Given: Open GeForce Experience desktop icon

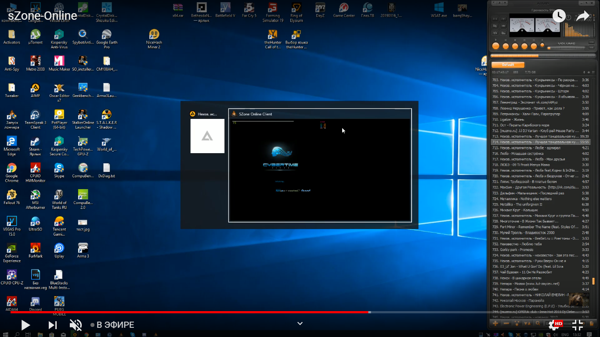Looking at the screenshot, I should (x=12, y=253).
